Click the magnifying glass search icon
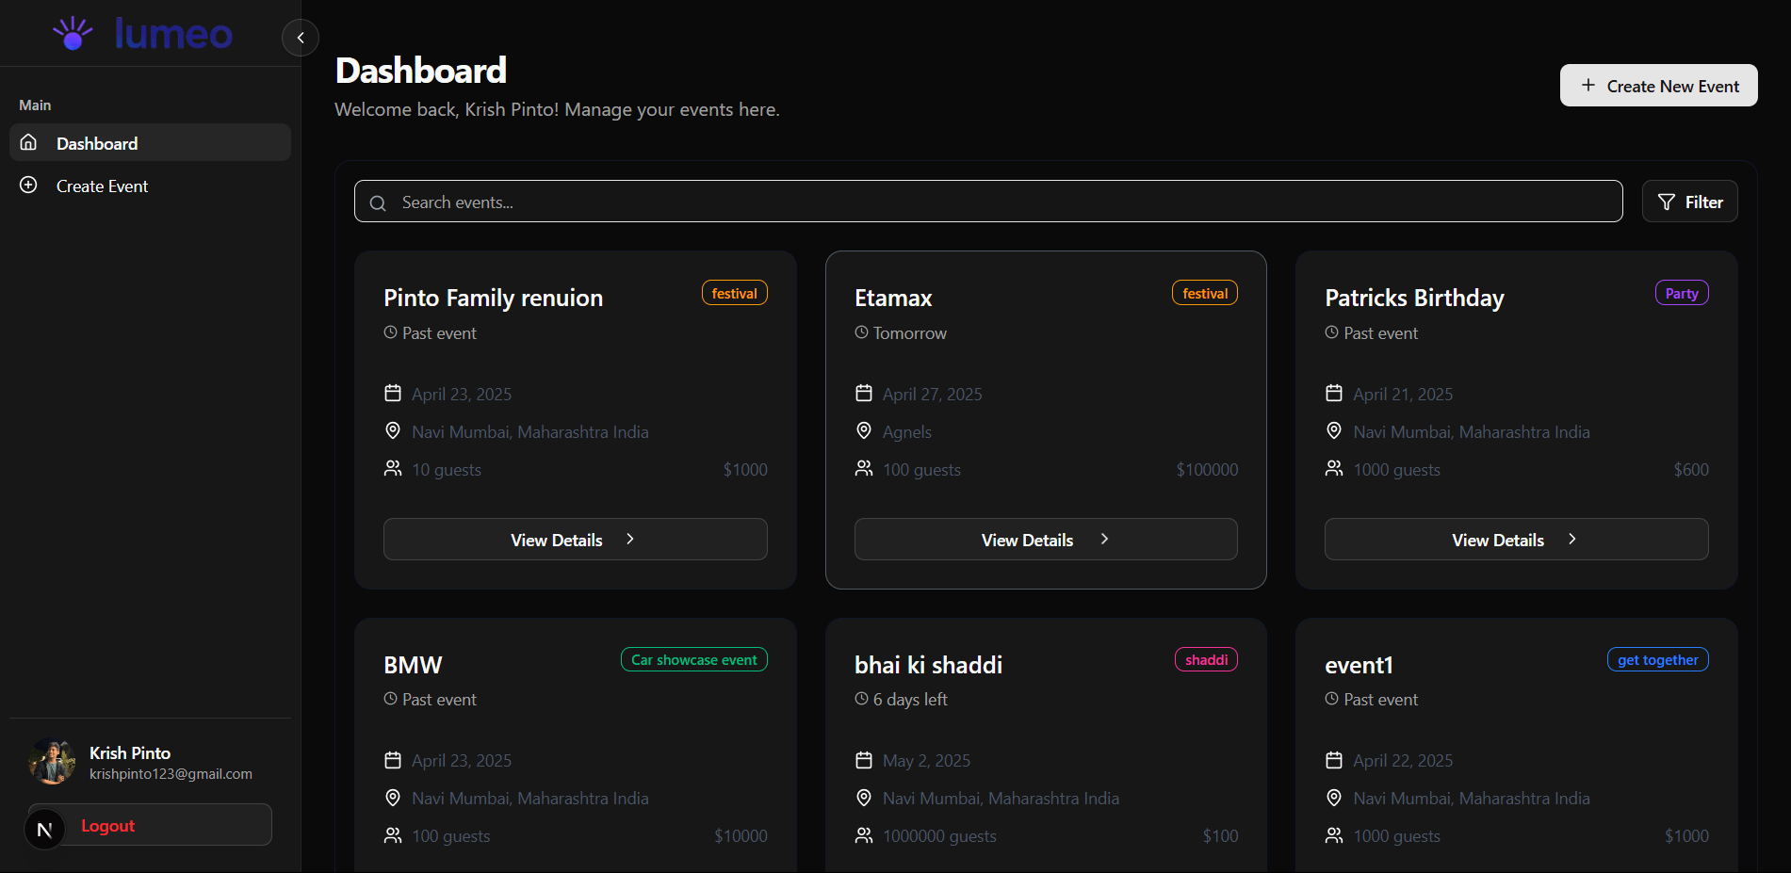 tap(378, 202)
